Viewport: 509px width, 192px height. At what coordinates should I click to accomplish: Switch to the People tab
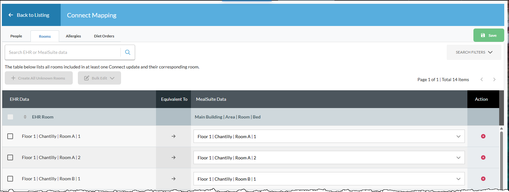(x=16, y=36)
